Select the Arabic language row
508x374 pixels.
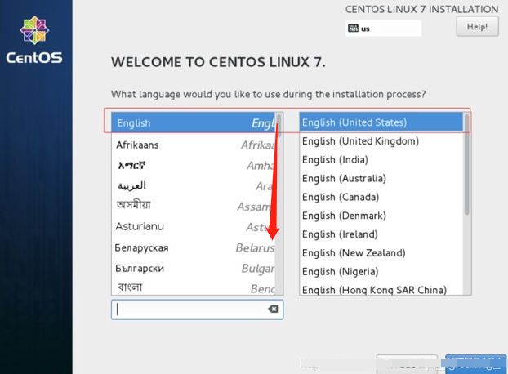tap(194, 185)
